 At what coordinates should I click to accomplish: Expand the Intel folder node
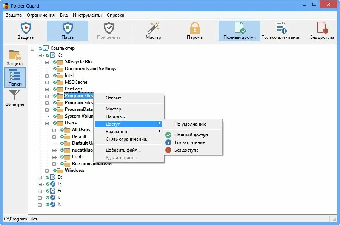pyautogui.click(x=47, y=76)
